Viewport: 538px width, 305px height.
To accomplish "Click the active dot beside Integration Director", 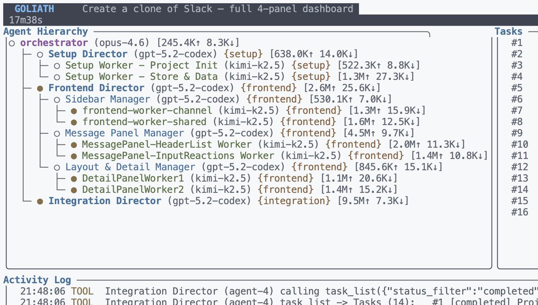I will (40, 201).
